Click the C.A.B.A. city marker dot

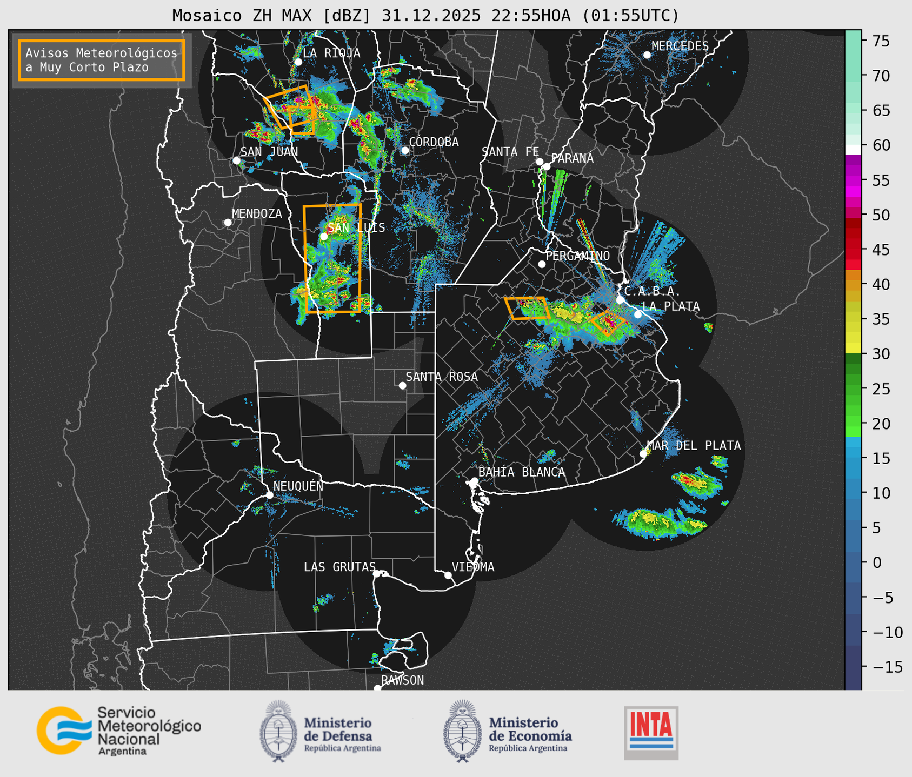(x=620, y=300)
